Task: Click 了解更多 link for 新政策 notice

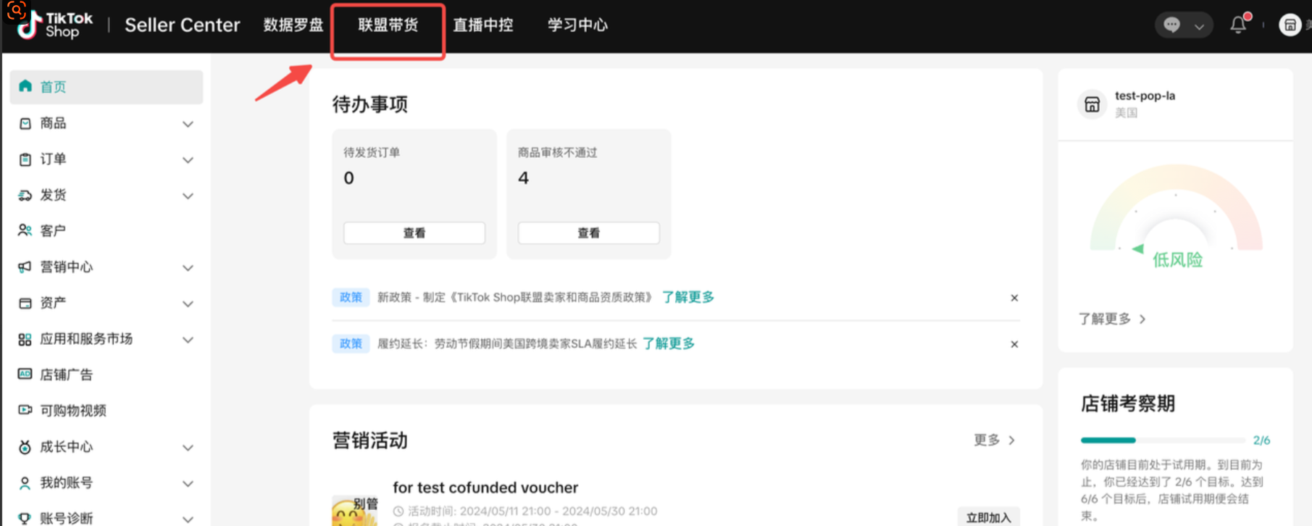Action: click(688, 297)
